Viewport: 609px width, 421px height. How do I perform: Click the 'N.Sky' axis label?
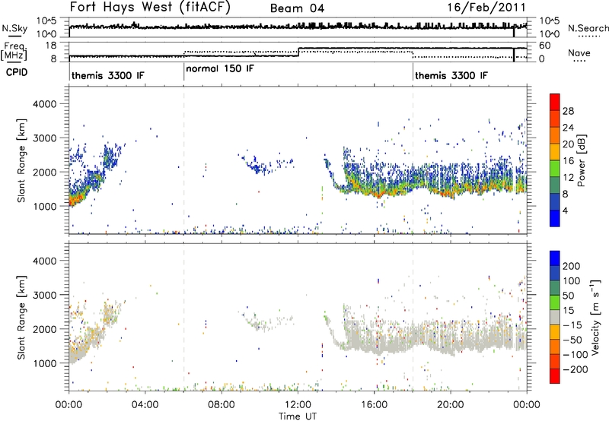14,29
